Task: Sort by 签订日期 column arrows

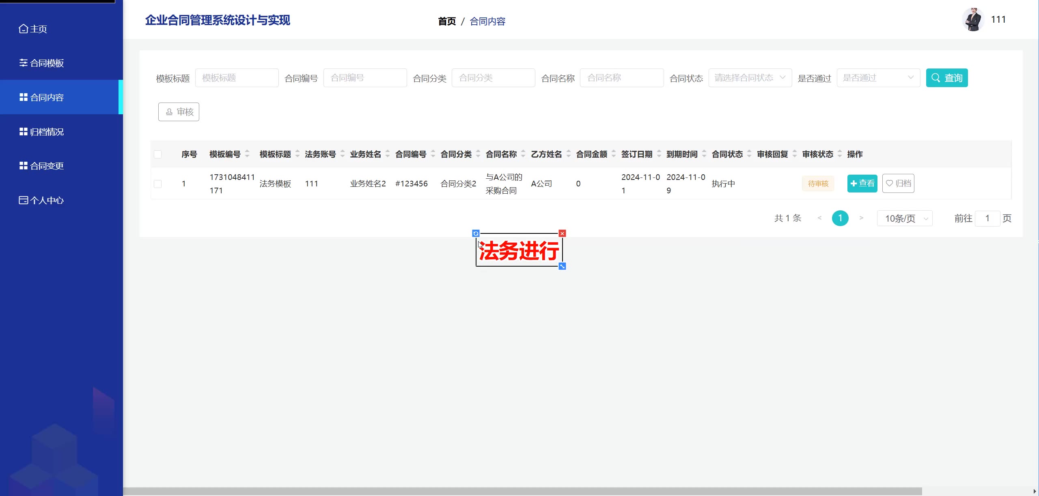Action: click(x=659, y=154)
